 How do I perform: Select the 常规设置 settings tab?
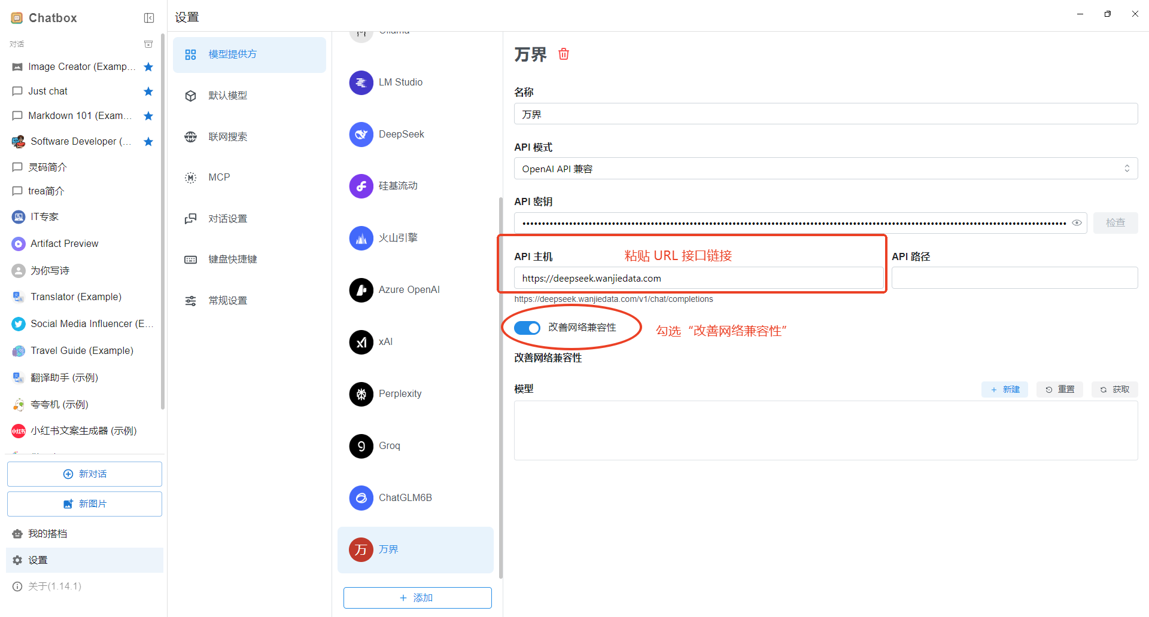click(250, 301)
